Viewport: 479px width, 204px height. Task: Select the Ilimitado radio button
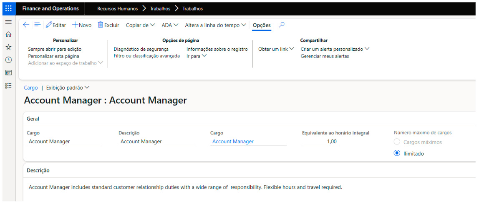point(397,154)
